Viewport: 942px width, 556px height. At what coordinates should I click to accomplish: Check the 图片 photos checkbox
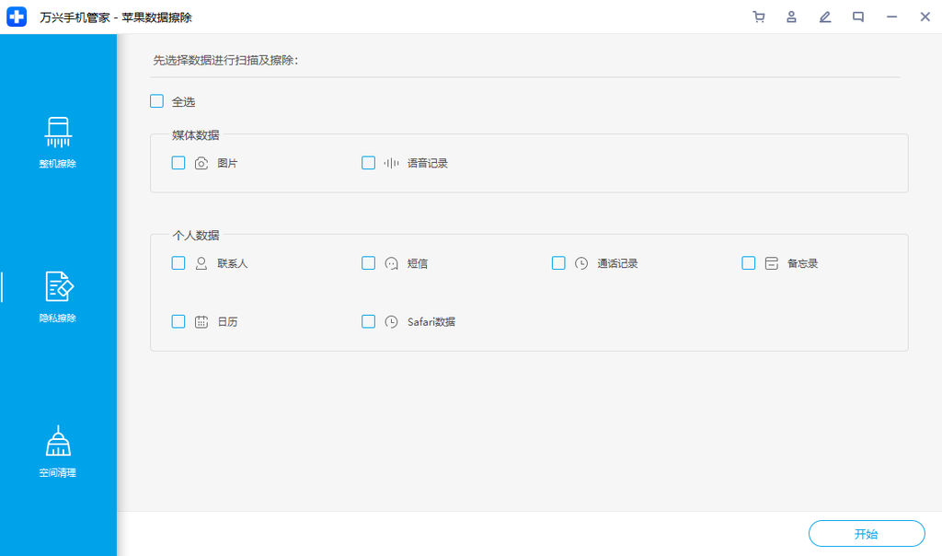coord(178,163)
